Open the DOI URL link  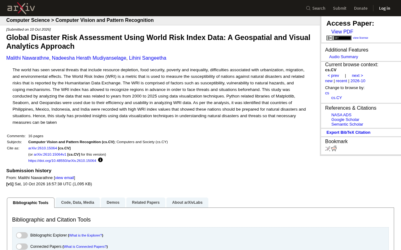[62, 161]
